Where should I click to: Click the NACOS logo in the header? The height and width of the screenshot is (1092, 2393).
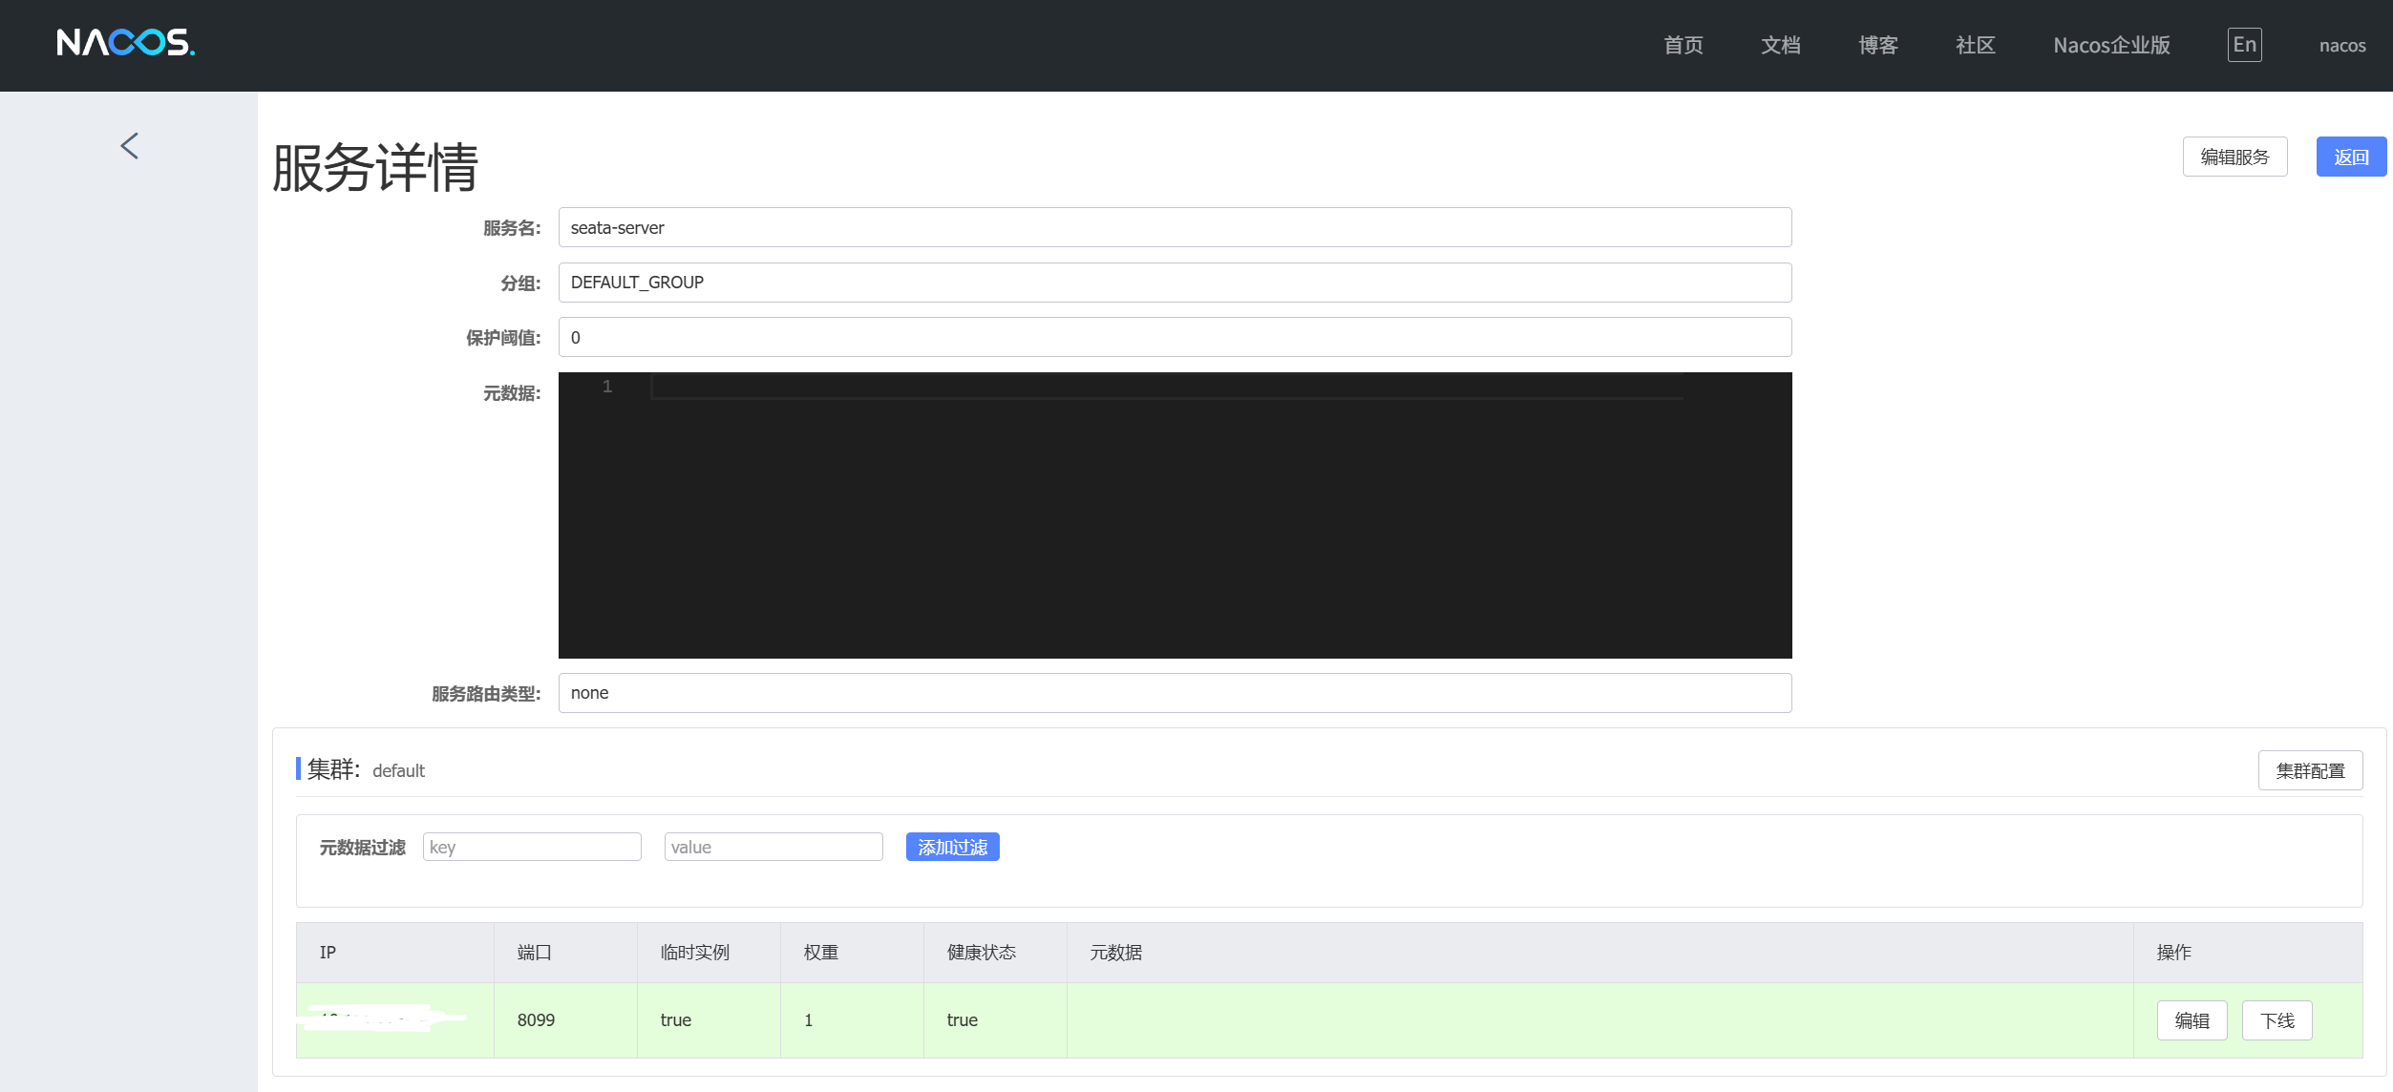point(125,44)
